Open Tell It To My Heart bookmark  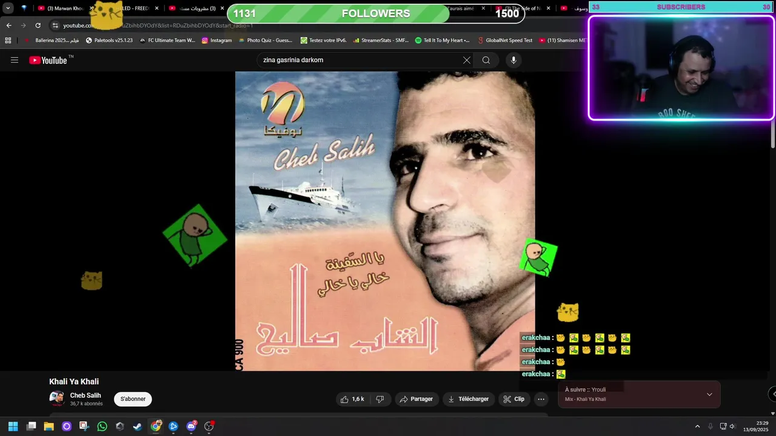443,41
